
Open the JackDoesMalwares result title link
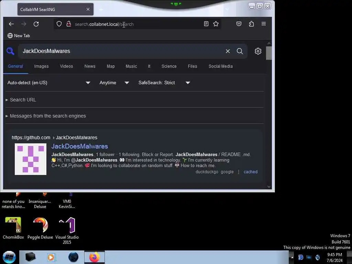pyautogui.click(x=80, y=146)
